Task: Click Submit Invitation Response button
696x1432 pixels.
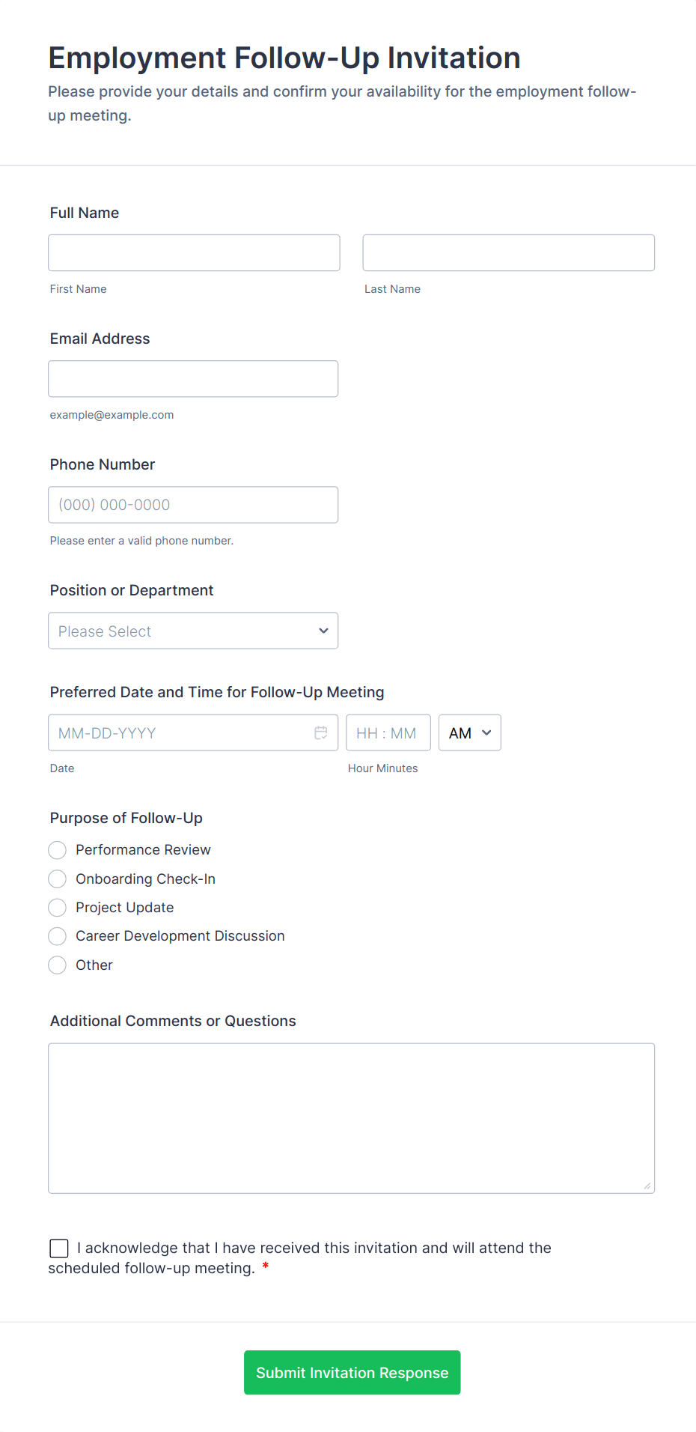Action: pyautogui.click(x=352, y=1372)
